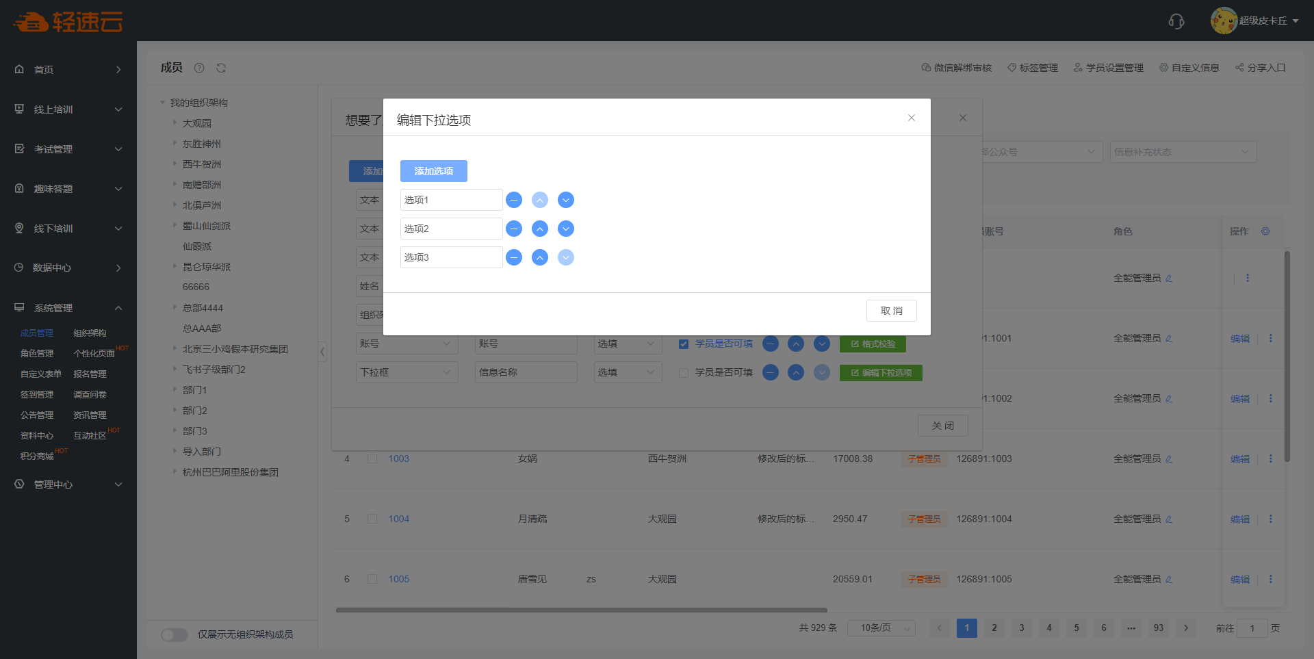Move 选项1 down with arrow icon

point(565,200)
